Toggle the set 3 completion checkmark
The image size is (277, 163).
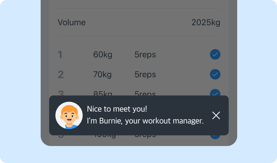[x=215, y=92]
